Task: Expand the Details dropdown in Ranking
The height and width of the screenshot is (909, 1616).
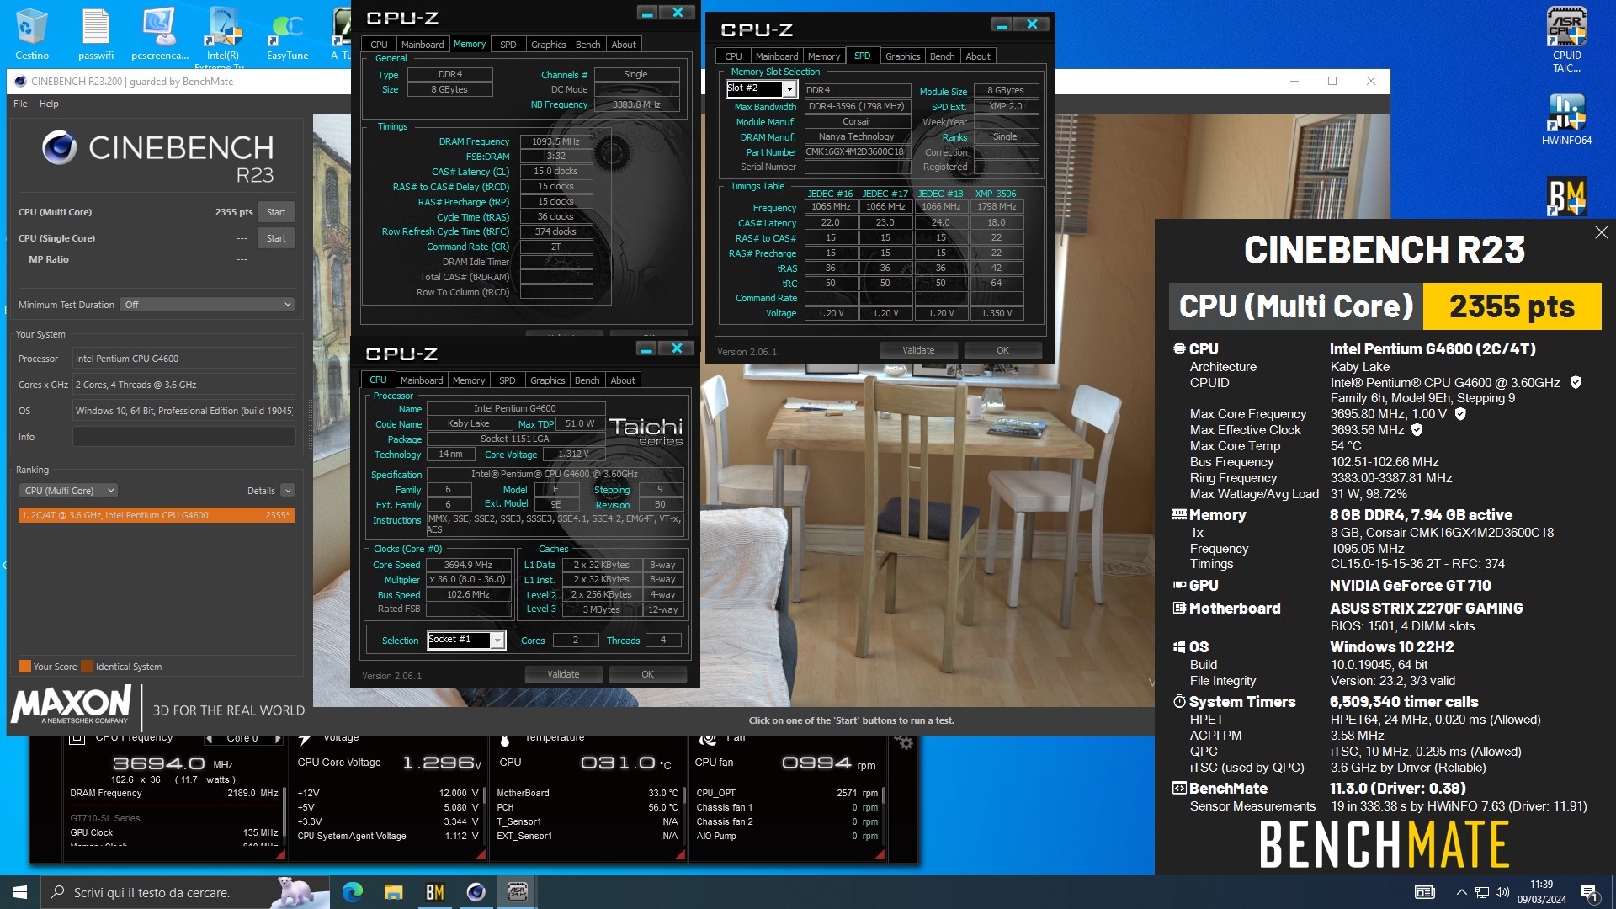Action: click(x=288, y=491)
